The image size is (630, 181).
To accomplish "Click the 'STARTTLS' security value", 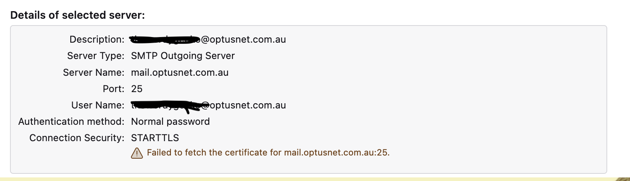I will pos(155,138).
